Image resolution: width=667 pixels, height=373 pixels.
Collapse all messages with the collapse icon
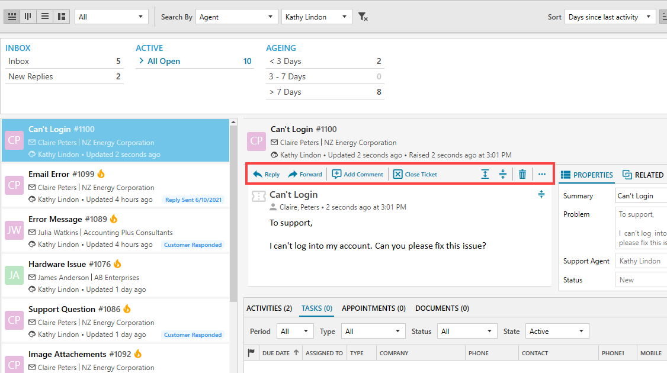click(503, 174)
